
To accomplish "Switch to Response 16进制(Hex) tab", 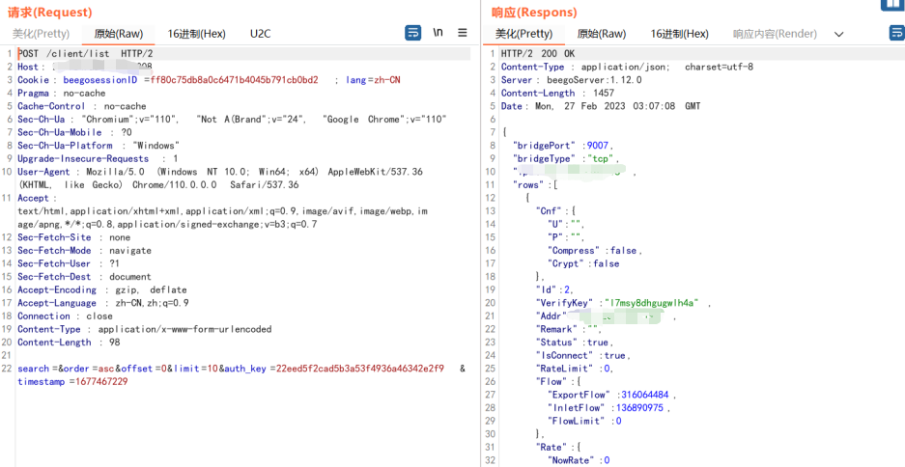I will coord(679,34).
